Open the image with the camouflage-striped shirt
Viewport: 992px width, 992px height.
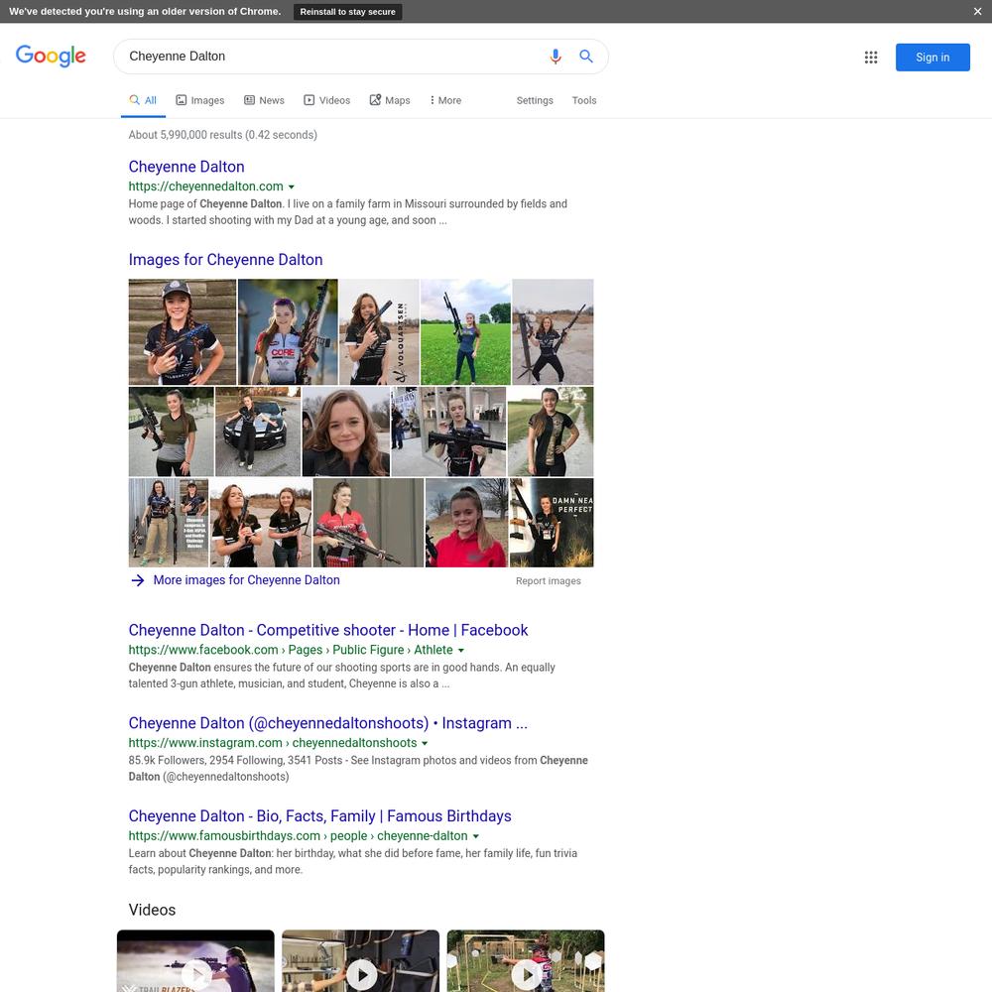551,432
